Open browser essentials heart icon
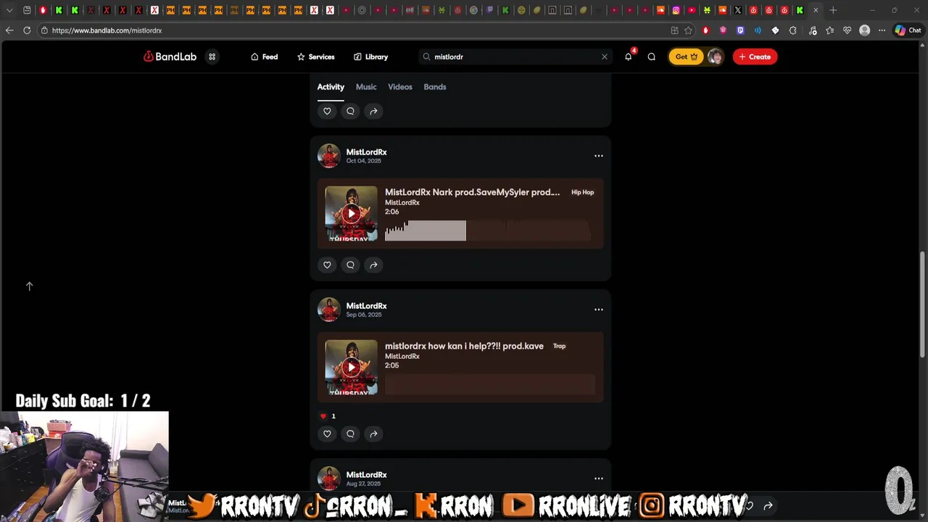This screenshot has height=522, width=928. point(847,30)
